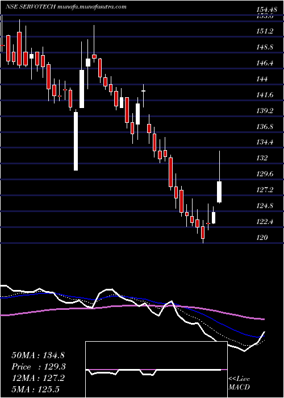Click the 127.2 price axis label

[265, 190]
